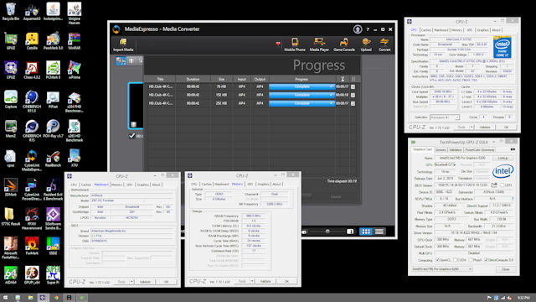The width and height of the screenshot is (536, 302).
Task: Click the Upload toolbar icon
Action: 366,44
